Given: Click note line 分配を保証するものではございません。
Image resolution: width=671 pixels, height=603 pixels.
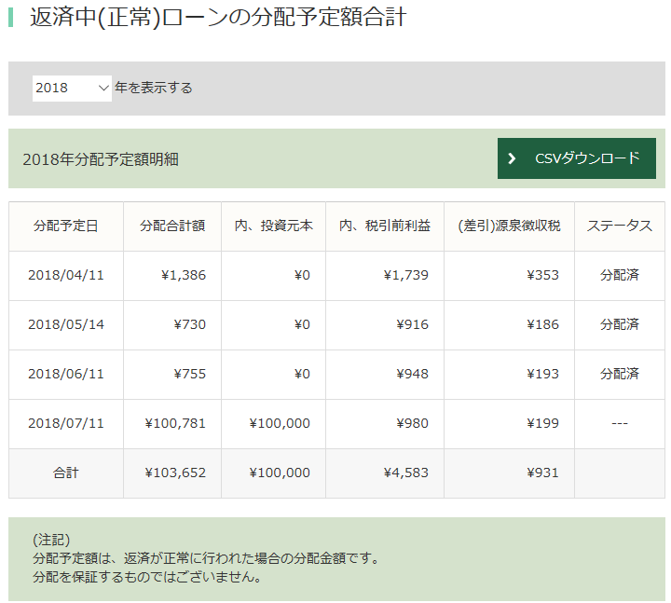Looking at the screenshot, I should 147,577.
